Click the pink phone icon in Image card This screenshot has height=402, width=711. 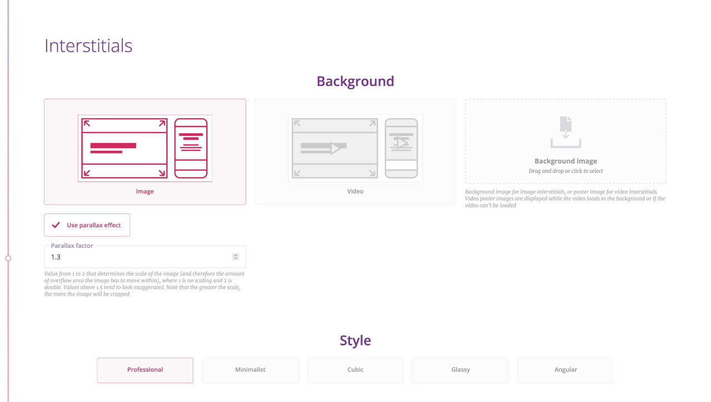pyautogui.click(x=191, y=148)
